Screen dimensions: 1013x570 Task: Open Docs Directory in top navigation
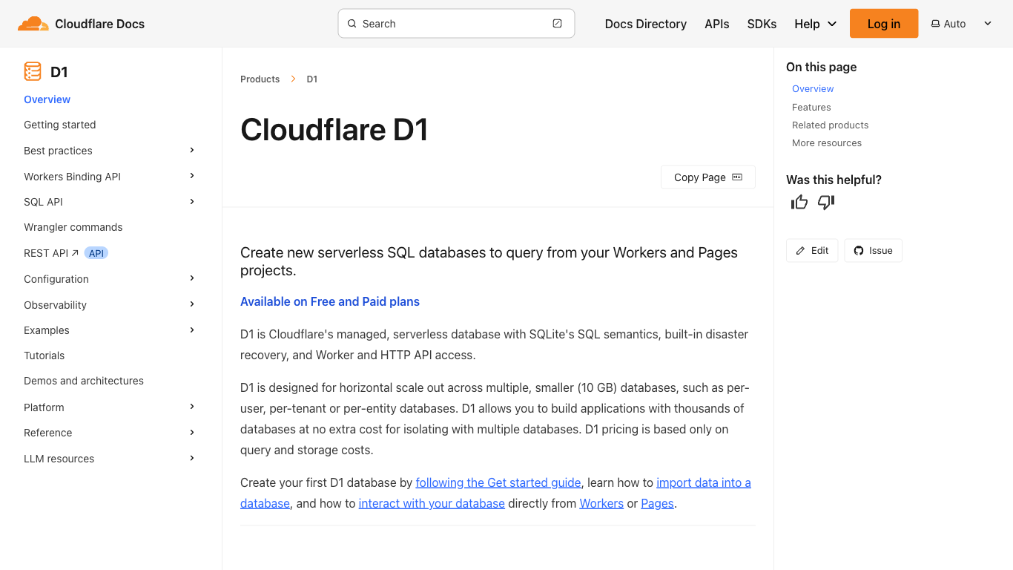[646, 24]
